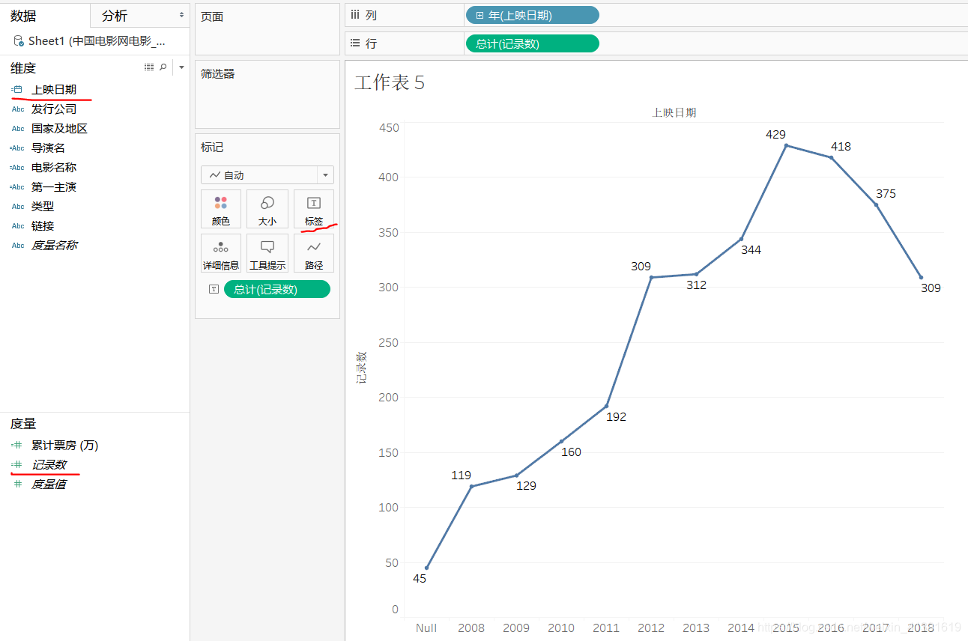Open the 详细信息 detail mark card
Viewport: 968px width, 641px height.
(221, 253)
